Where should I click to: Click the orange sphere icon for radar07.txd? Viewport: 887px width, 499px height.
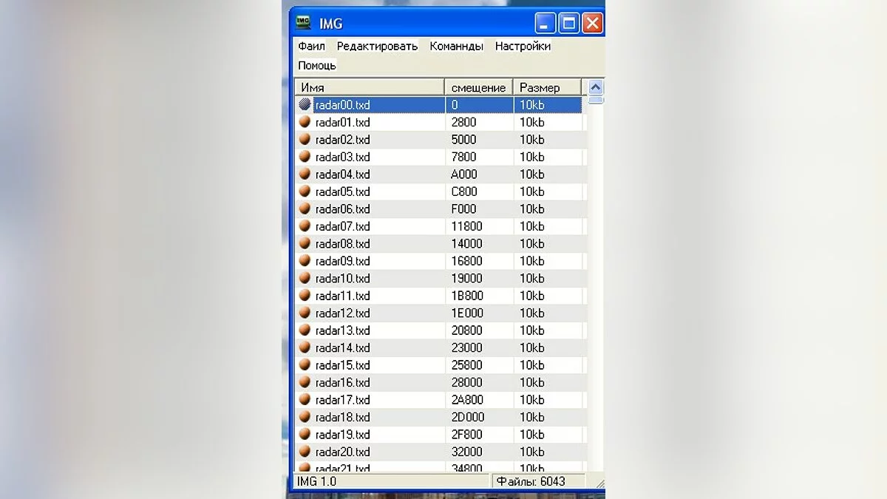click(x=305, y=226)
